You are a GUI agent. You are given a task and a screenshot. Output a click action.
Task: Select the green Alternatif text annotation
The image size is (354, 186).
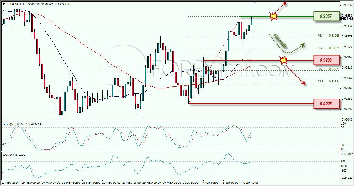[x=280, y=41]
